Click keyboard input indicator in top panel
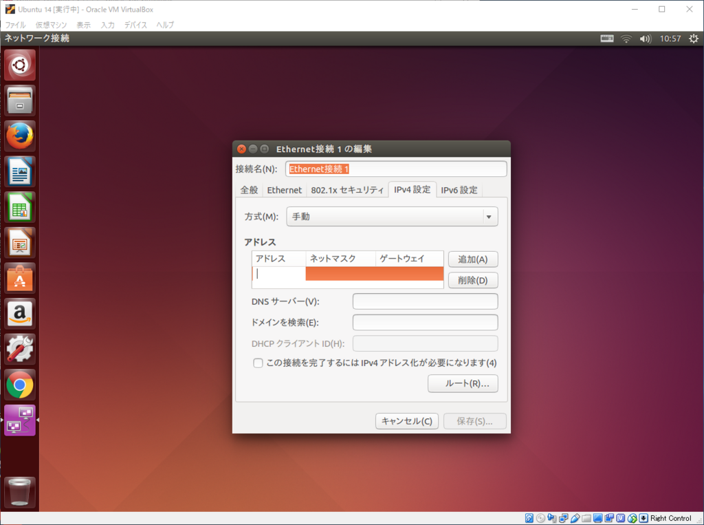 tap(606, 39)
